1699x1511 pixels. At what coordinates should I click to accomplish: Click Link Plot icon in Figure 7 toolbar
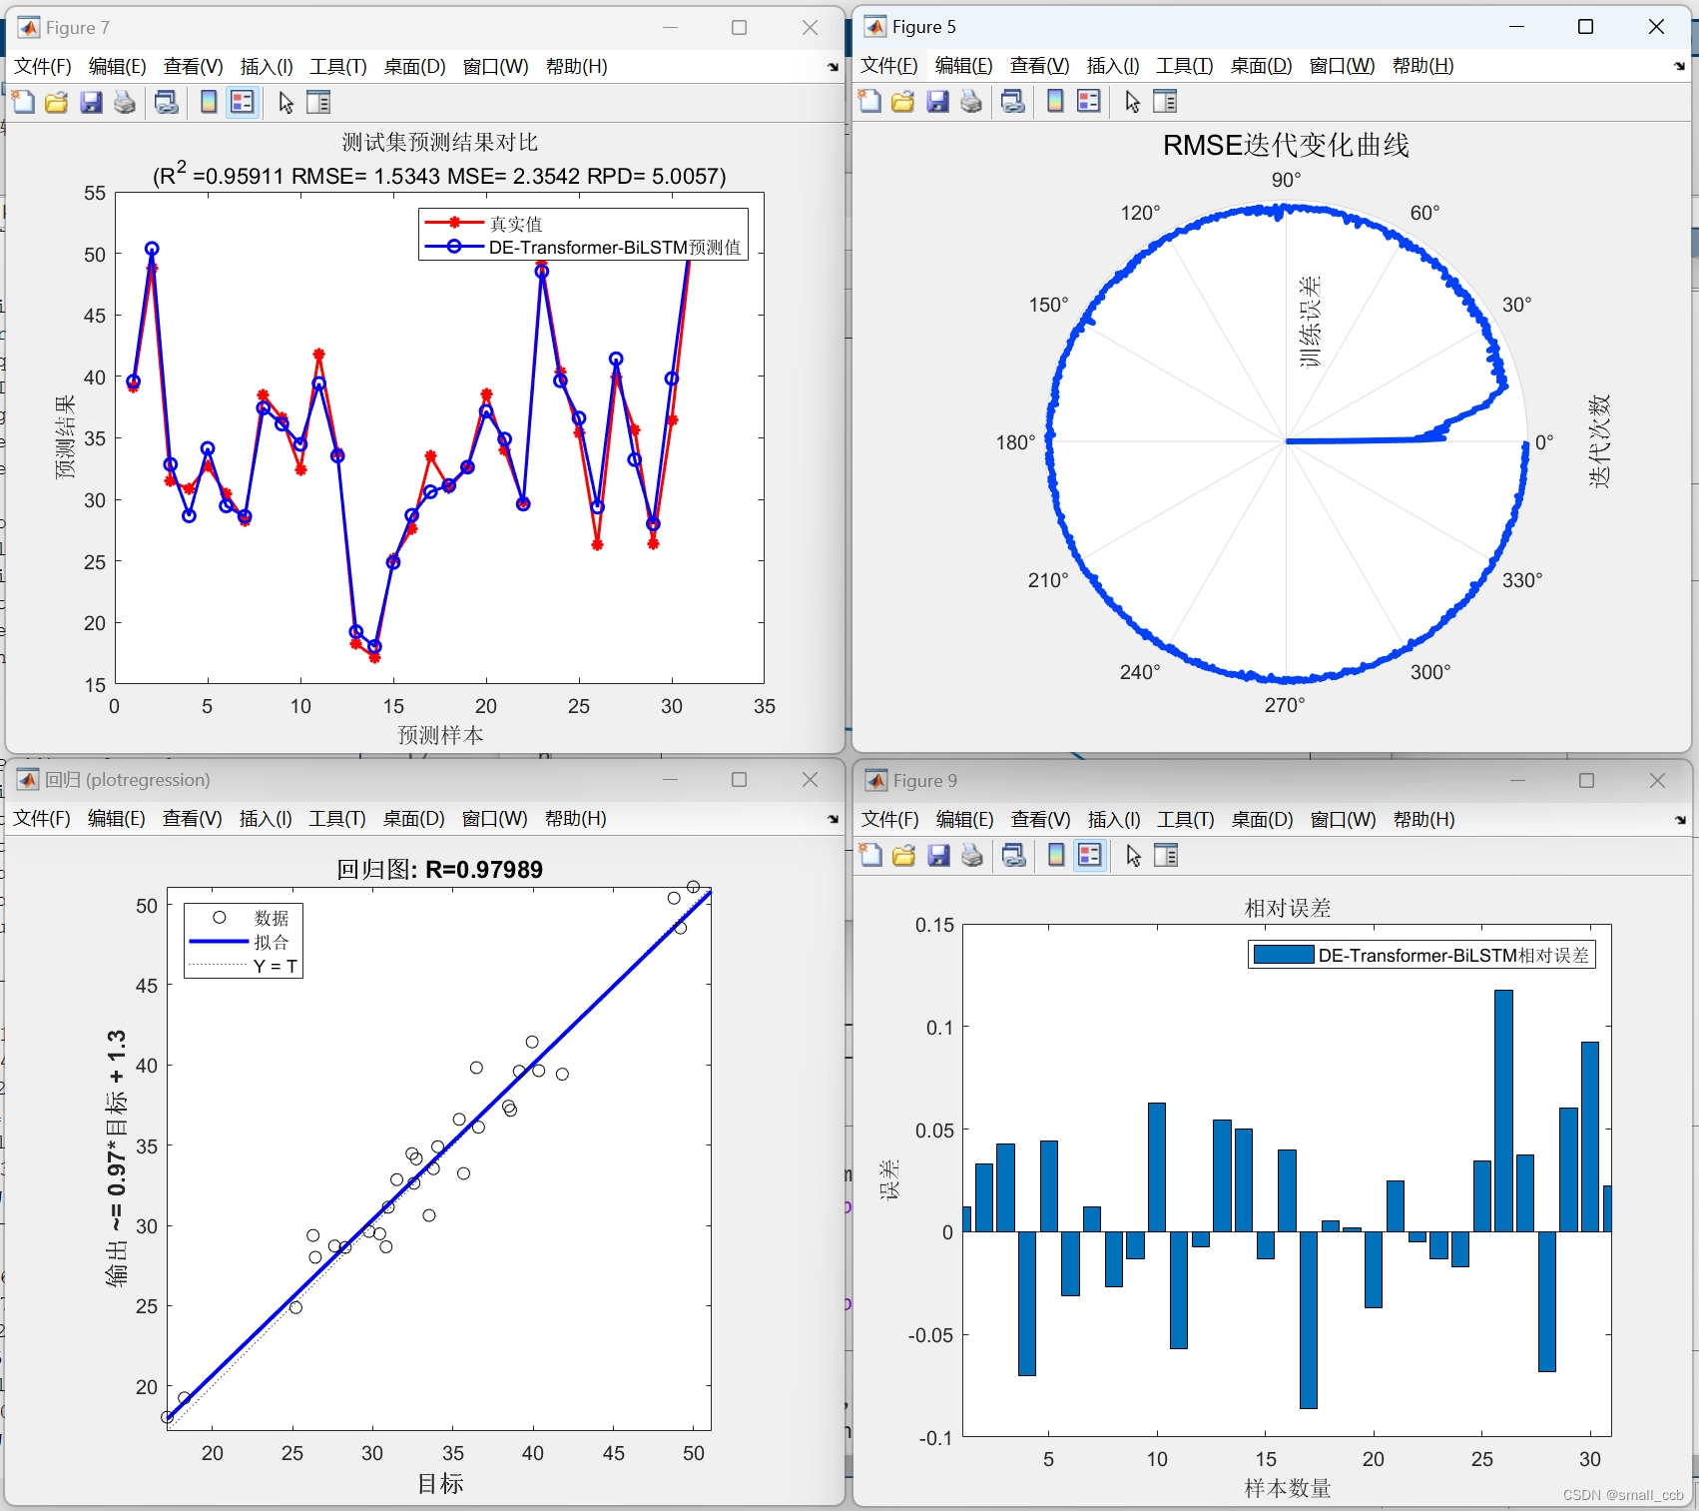pyautogui.click(x=167, y=102)
